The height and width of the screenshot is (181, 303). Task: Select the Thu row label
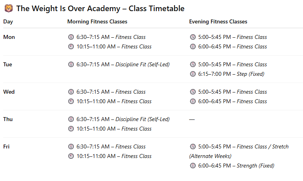tap(8, 119)
